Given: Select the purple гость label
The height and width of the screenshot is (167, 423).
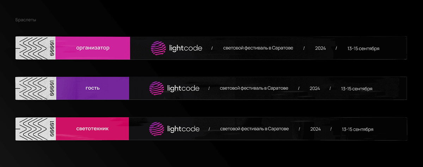Looking at the screenshot, I should click(x=92, y=88).
